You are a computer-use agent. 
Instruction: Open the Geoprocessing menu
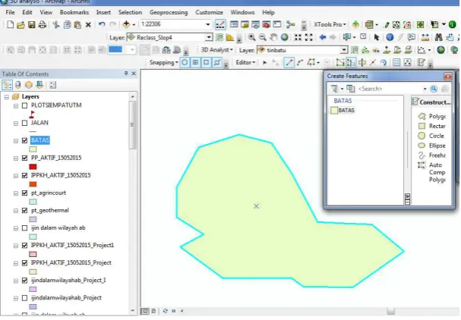[169, 12]
